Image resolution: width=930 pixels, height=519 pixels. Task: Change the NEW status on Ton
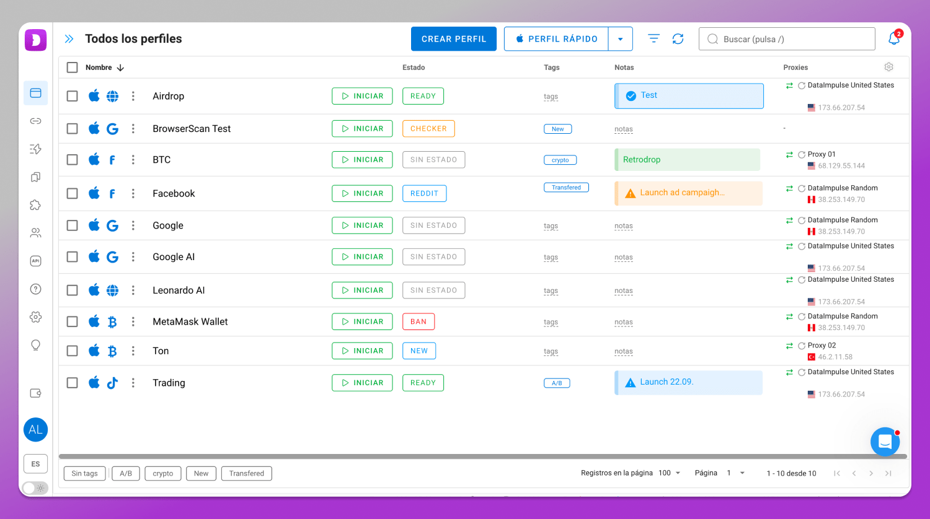pos(419,351)
